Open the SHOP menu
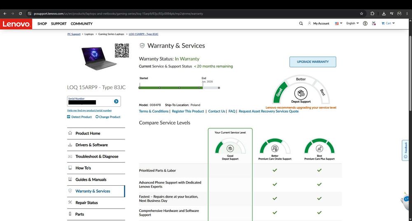 coord(42,23)
